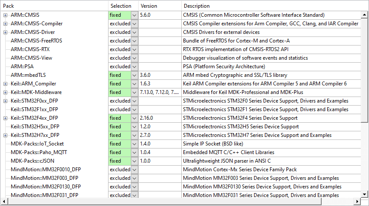Click the vertical scrollbar thumb
The width and height of the screenshot is (369, 206).
point(364,70)
